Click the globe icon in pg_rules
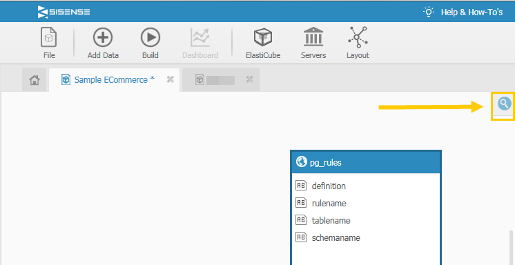This screenshot has width=515, height=265. click(301, 161)
